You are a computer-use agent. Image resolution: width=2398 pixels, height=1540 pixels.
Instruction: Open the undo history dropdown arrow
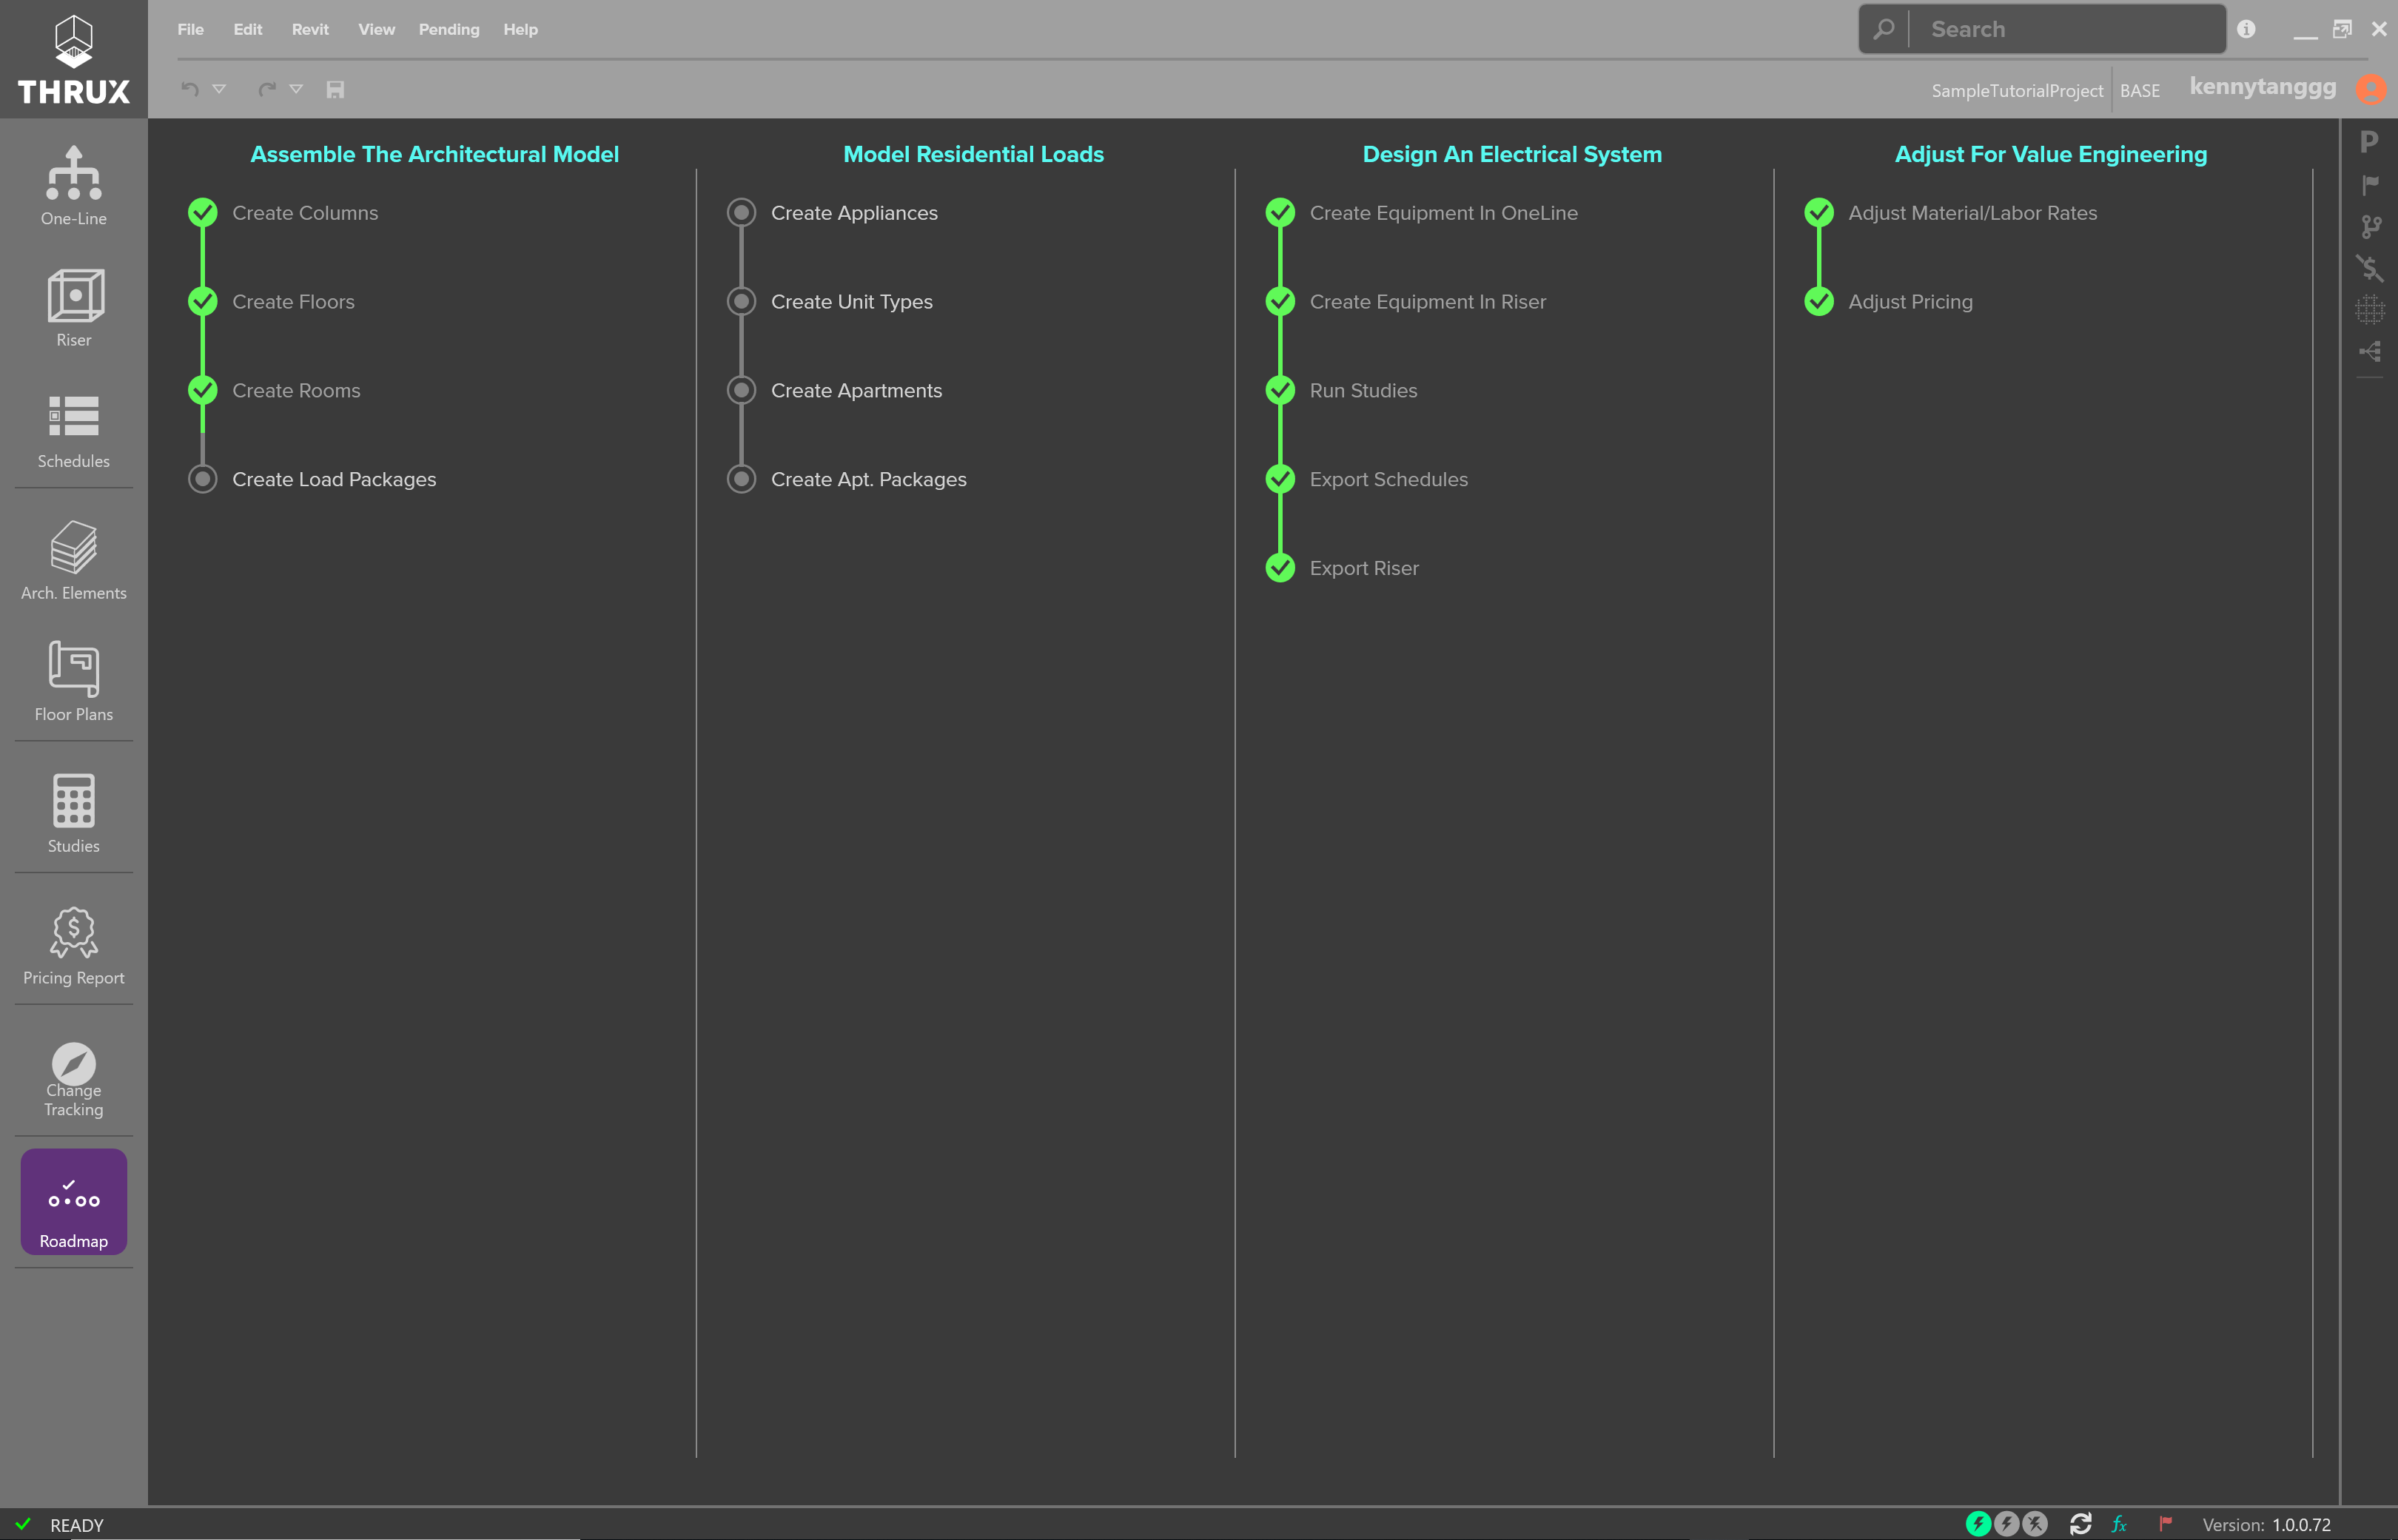[219, 89]
